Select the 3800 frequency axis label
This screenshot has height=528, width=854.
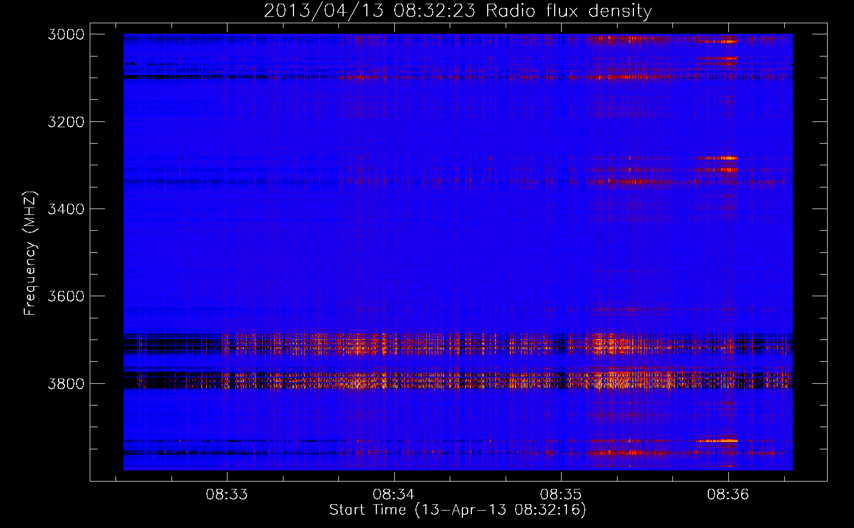tap(66, 383)
